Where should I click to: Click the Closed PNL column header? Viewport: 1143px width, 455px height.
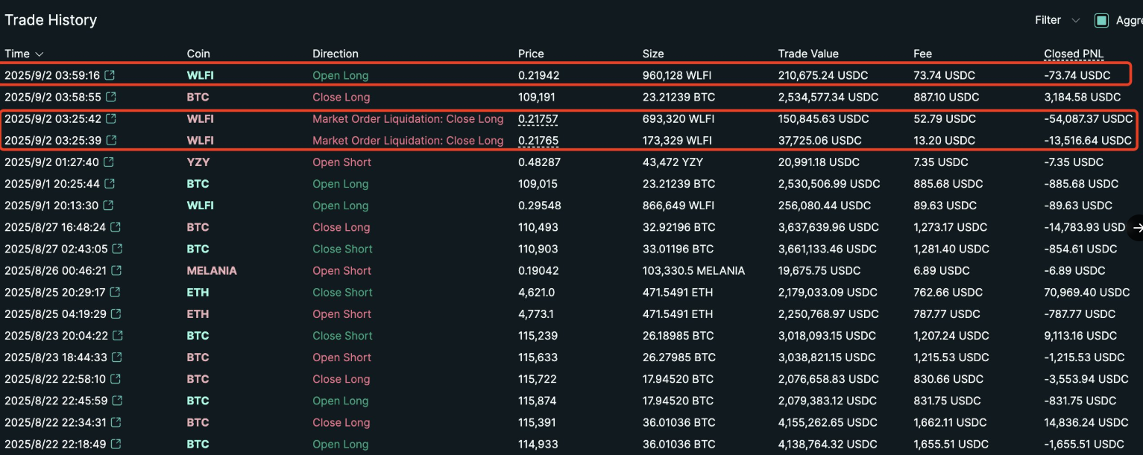(x=1074, y=54)
